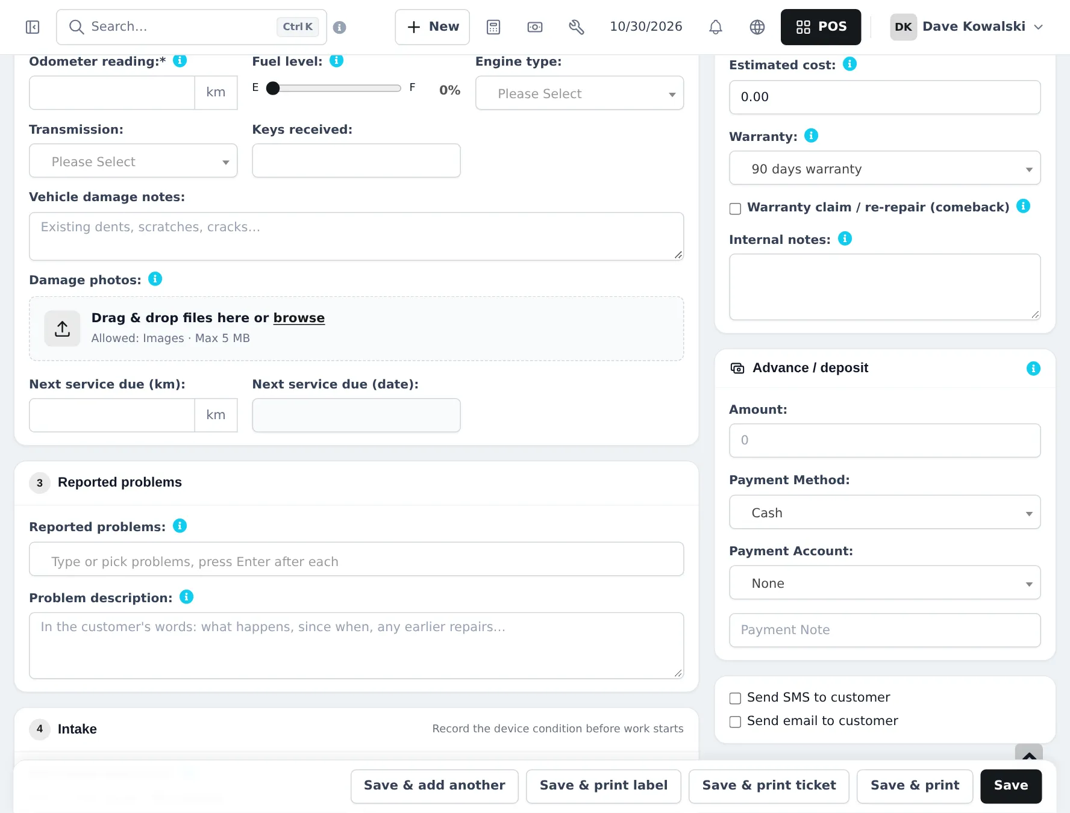Show info for Advance / deposit
Image resolution: width=1070 pixels, height=813 pixels.
click(x=1033, y=369)
